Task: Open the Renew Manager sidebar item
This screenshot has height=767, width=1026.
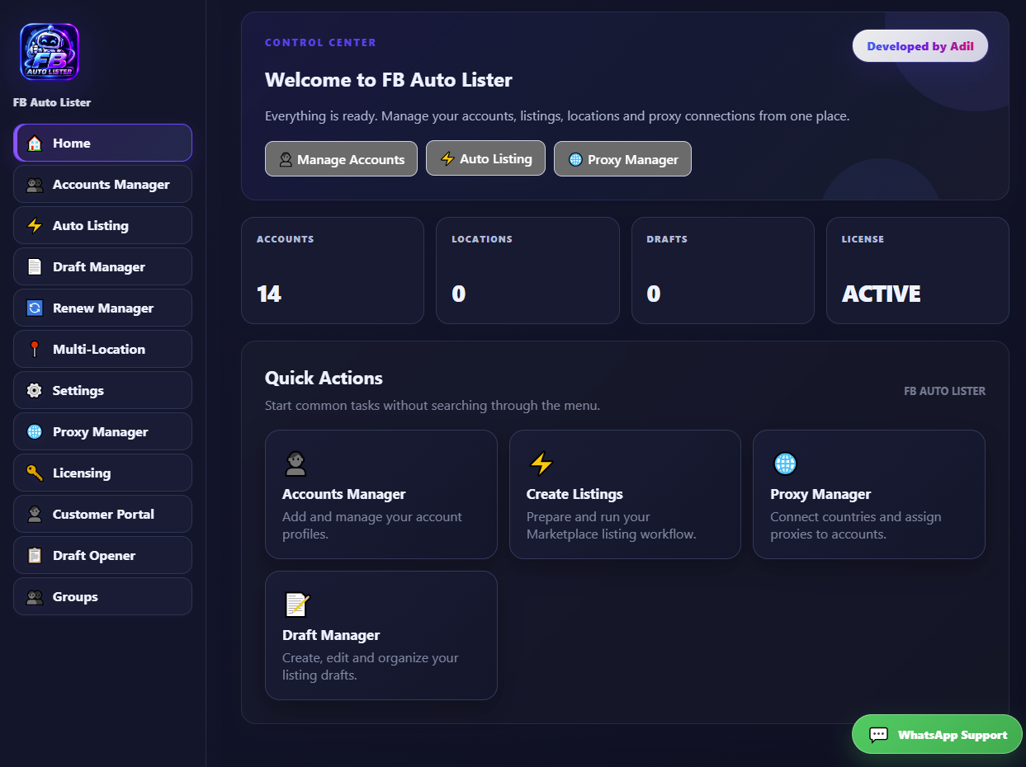Action: [x=102, y=308]
